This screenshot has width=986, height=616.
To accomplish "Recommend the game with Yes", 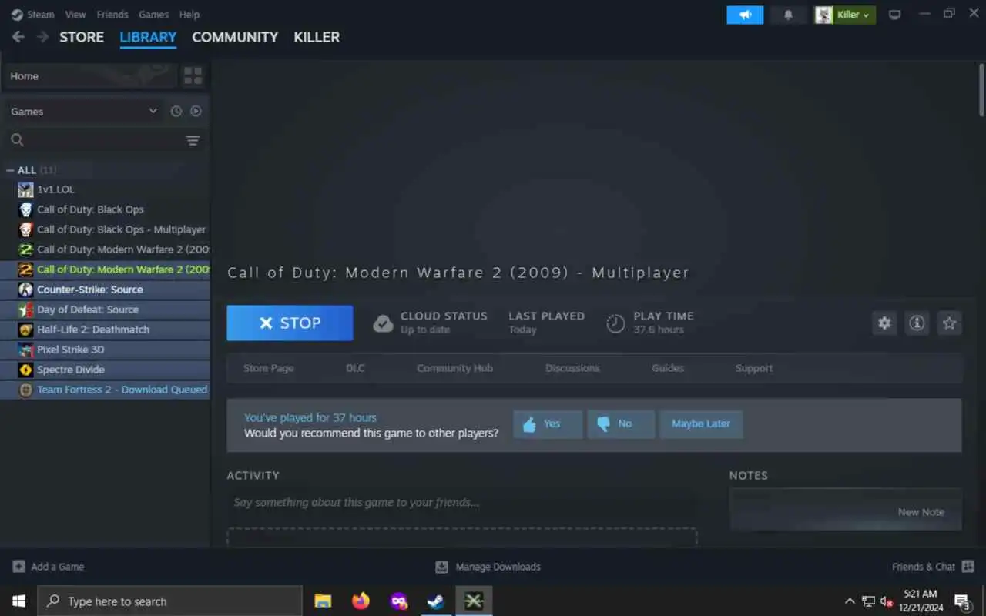I will coord(548,424).
